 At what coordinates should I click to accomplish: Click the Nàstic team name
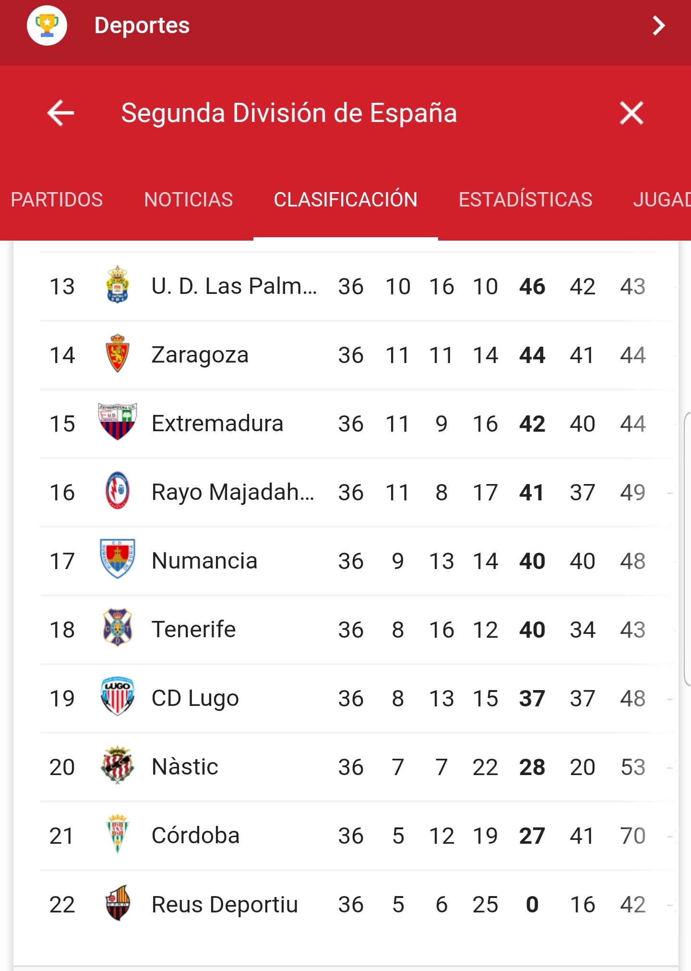(x=185, y=766)
